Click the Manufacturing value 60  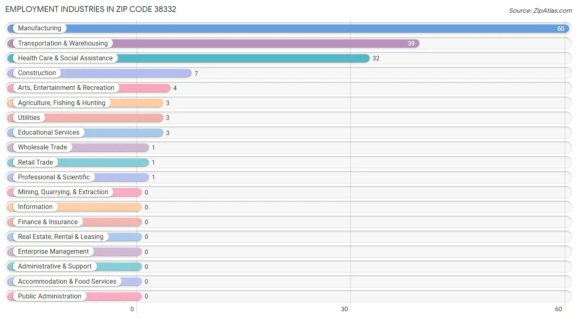pos(561,29)
